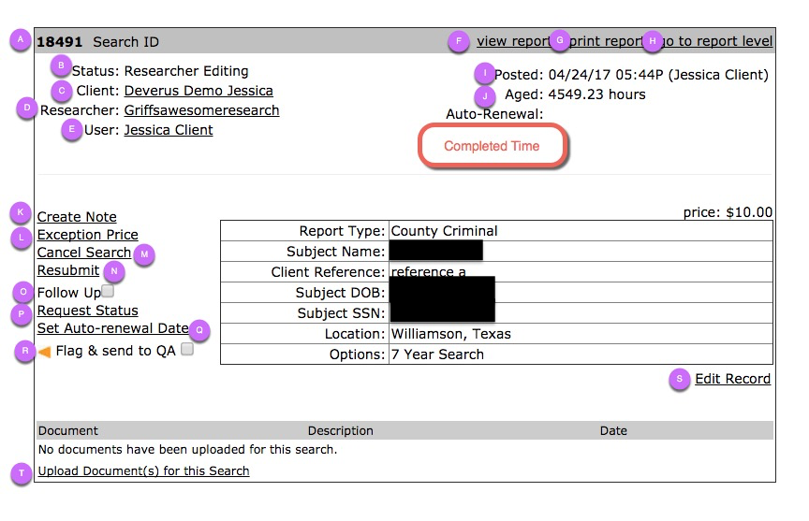Viewport: 809px width, 521px height.
Task: Open client Deverus Demo Jessica link
Action: [199, 91]
